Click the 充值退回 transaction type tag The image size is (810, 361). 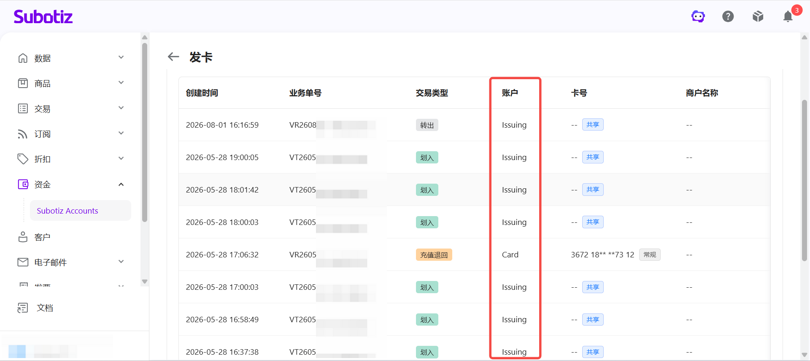coord(434,255)
